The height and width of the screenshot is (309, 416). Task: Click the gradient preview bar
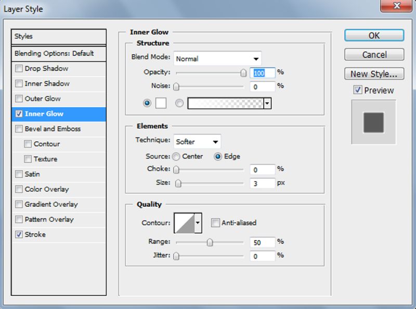(226, 103)
